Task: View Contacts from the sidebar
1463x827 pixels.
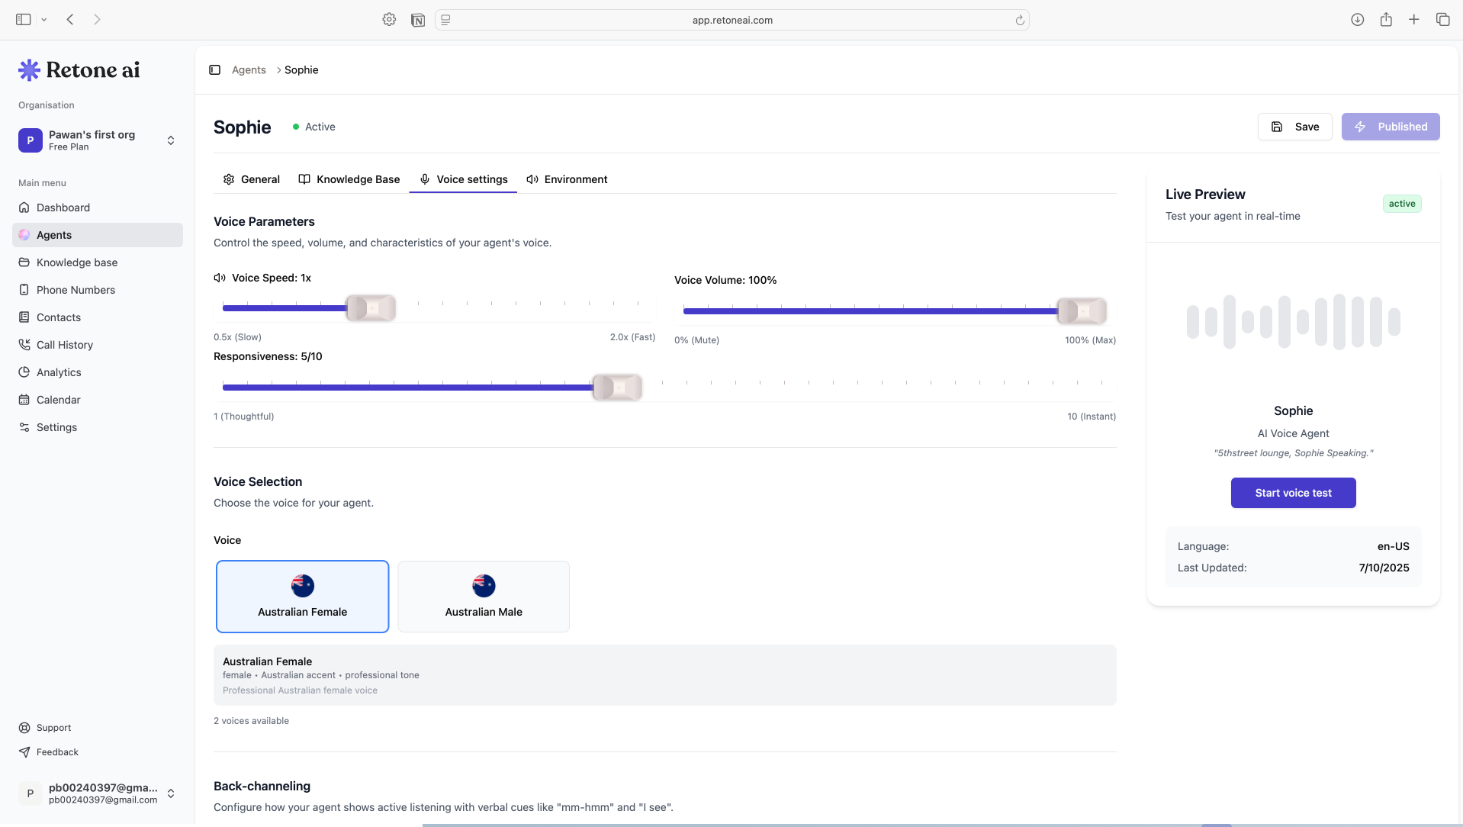Action: coord(58,317)
